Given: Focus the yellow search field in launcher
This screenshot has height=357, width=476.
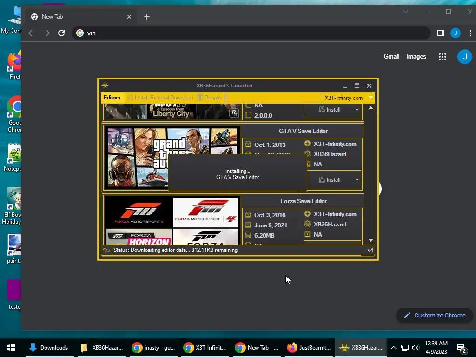Looking at the screenshot, I should 273,98.
